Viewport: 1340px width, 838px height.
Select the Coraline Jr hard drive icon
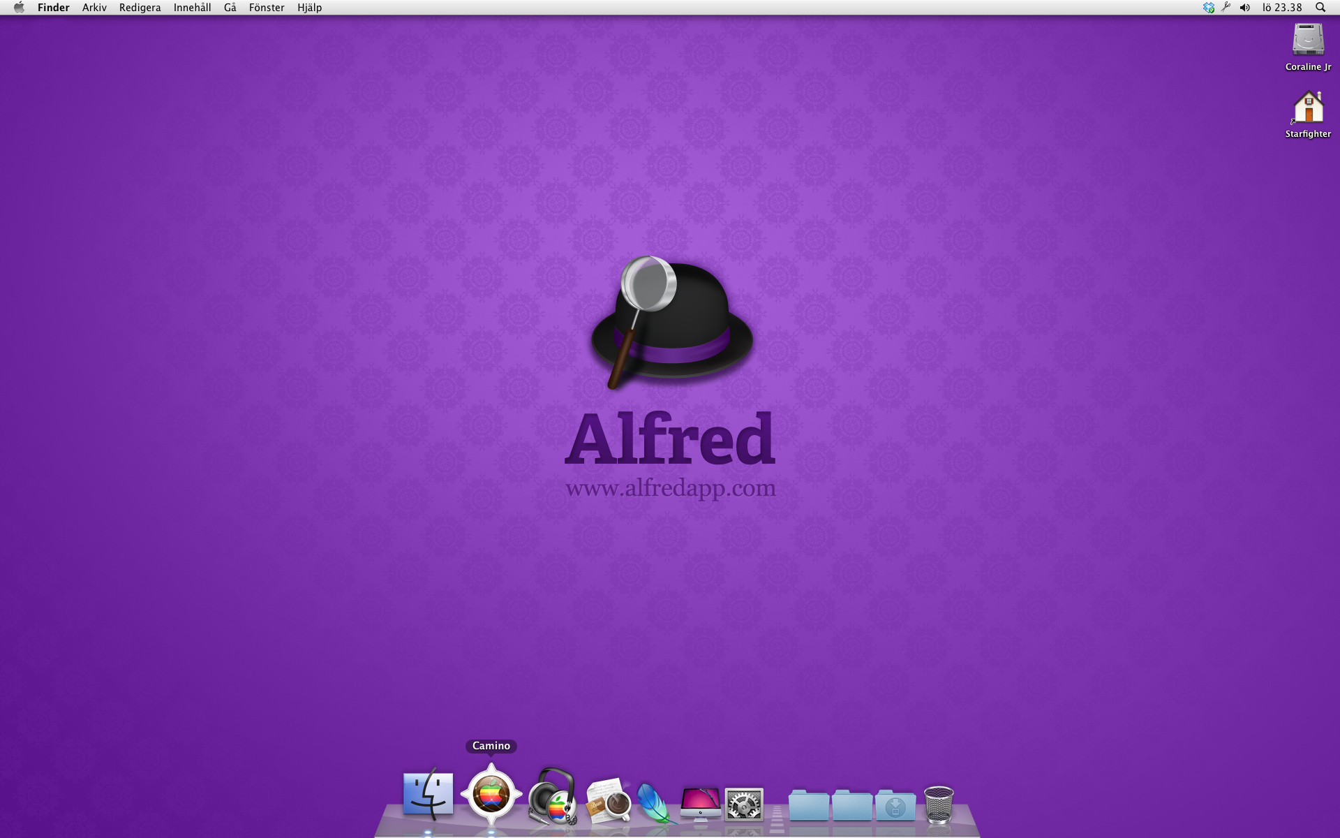pos(1308,39)
